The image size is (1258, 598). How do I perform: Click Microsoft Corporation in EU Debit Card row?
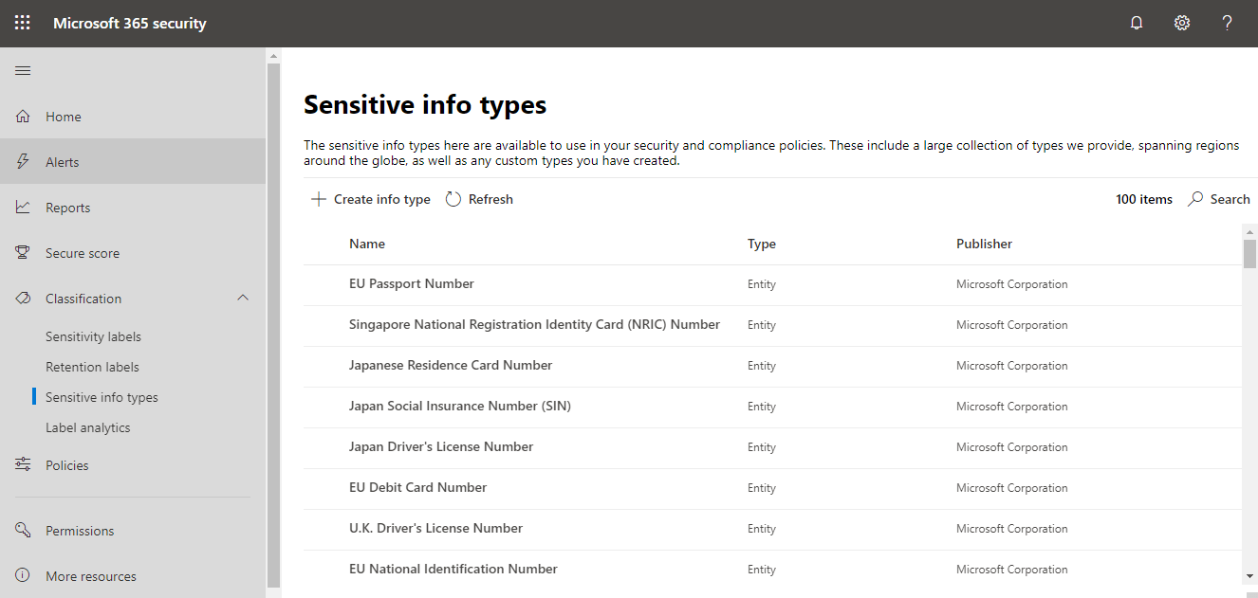tap(1012, 488)
